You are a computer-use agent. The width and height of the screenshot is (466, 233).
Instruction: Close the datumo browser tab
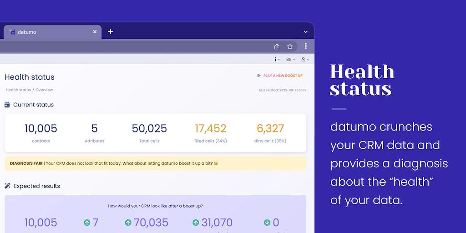coord(95,32)
